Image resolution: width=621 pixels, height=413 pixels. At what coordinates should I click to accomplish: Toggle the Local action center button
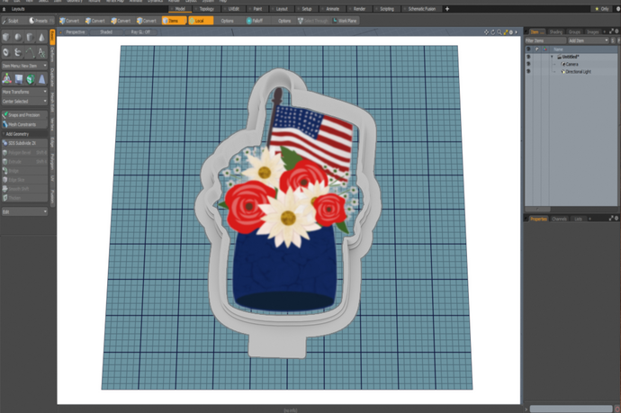[201, 21]
